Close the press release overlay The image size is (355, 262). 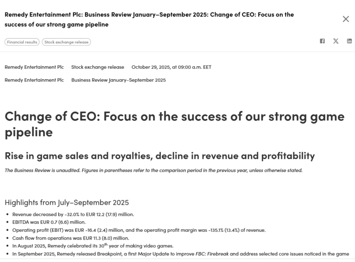click(x=346, y=19)
